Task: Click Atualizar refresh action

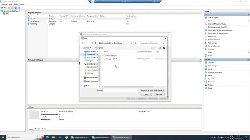Action: 211,49
